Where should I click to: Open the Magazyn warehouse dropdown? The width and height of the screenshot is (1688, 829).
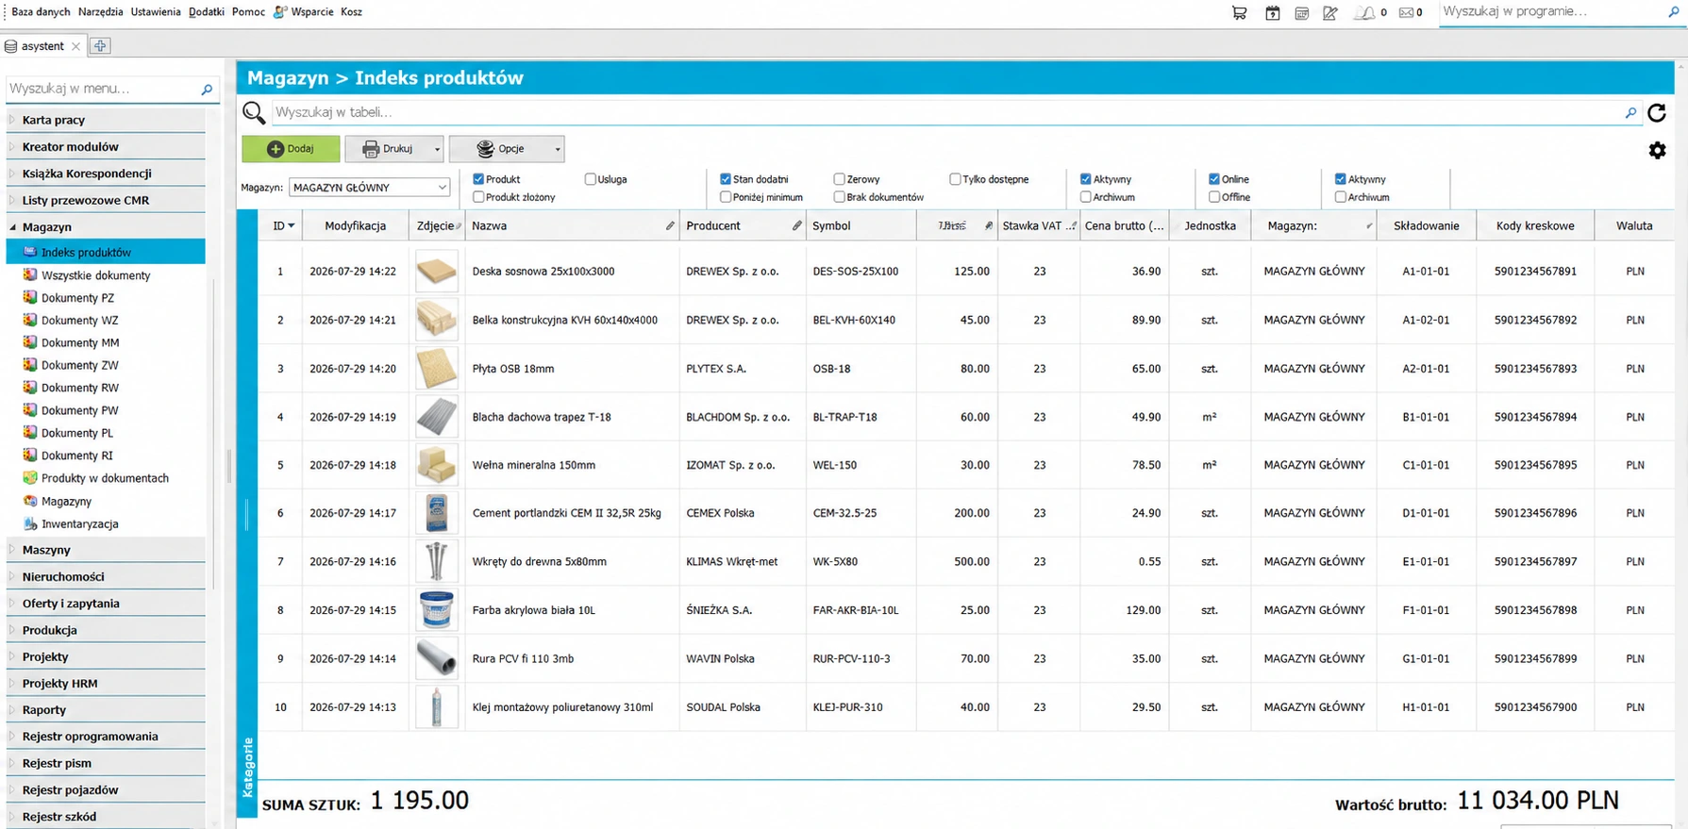[369, 188]
